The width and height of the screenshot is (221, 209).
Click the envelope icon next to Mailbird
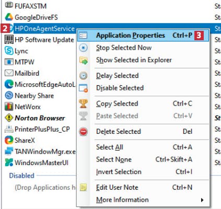click(x=9, y=73)
